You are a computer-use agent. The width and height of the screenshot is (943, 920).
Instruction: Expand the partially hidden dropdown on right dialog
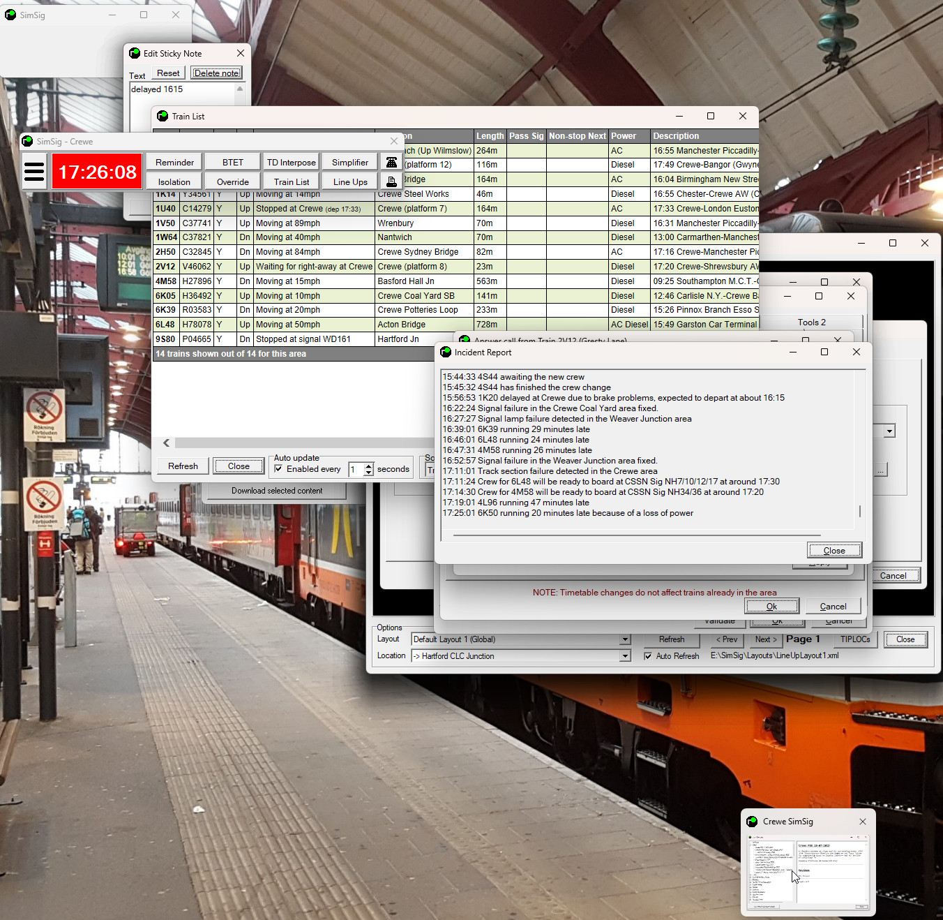[x=889, y=431]
